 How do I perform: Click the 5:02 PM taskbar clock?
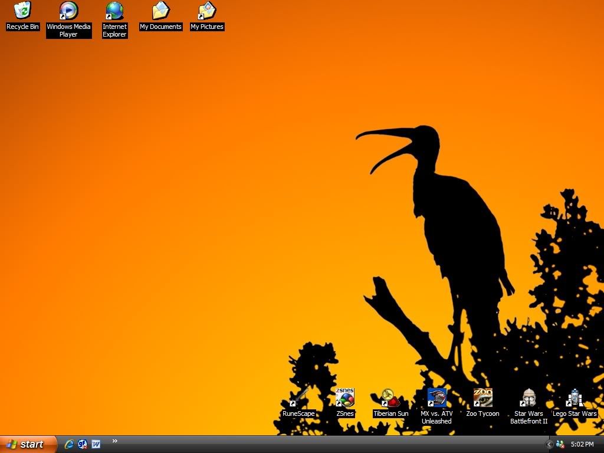[582, 445]
